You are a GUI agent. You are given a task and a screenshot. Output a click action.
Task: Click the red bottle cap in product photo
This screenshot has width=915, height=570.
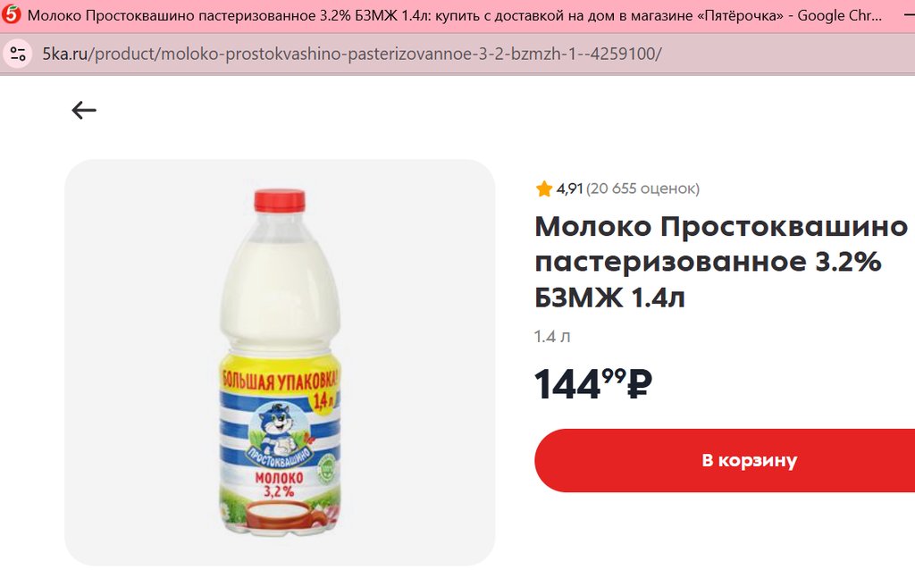point(280,200)
